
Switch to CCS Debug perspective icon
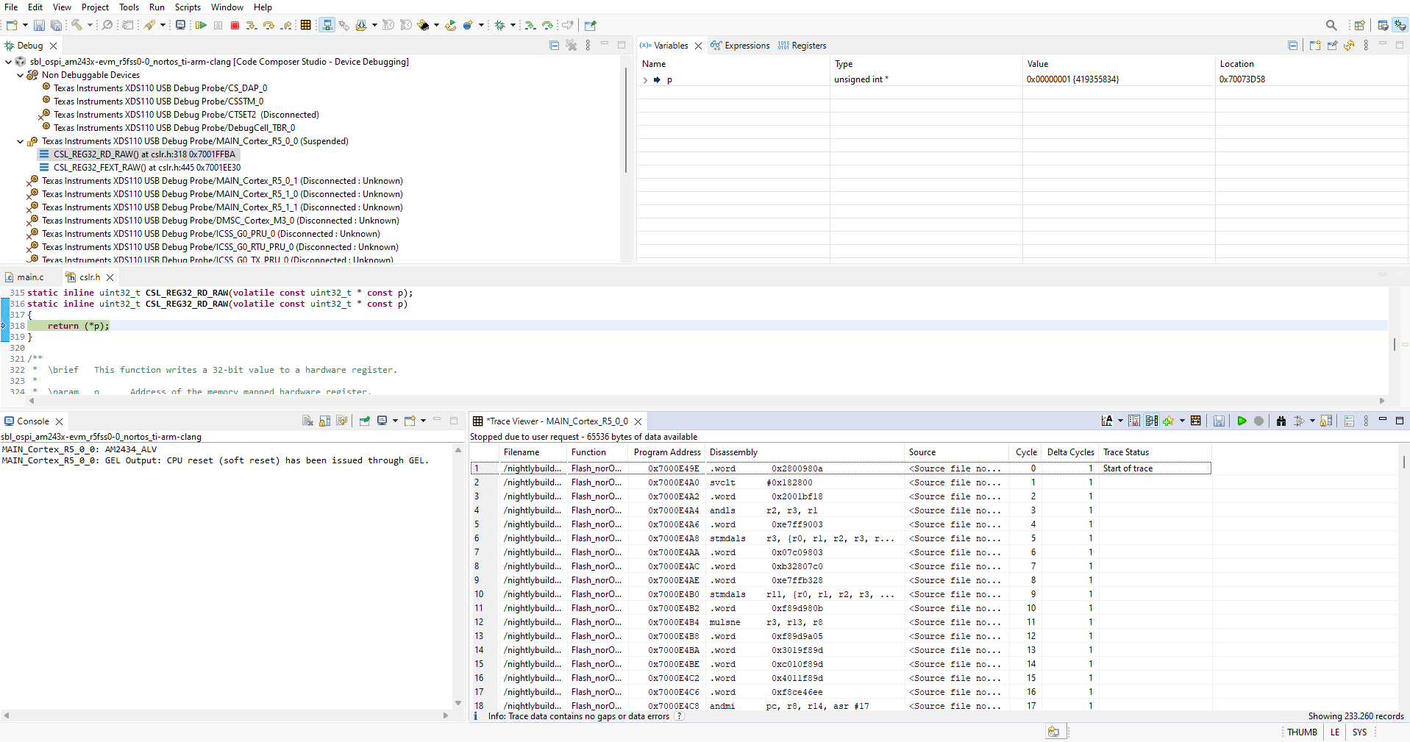[x=1400, y=25]
